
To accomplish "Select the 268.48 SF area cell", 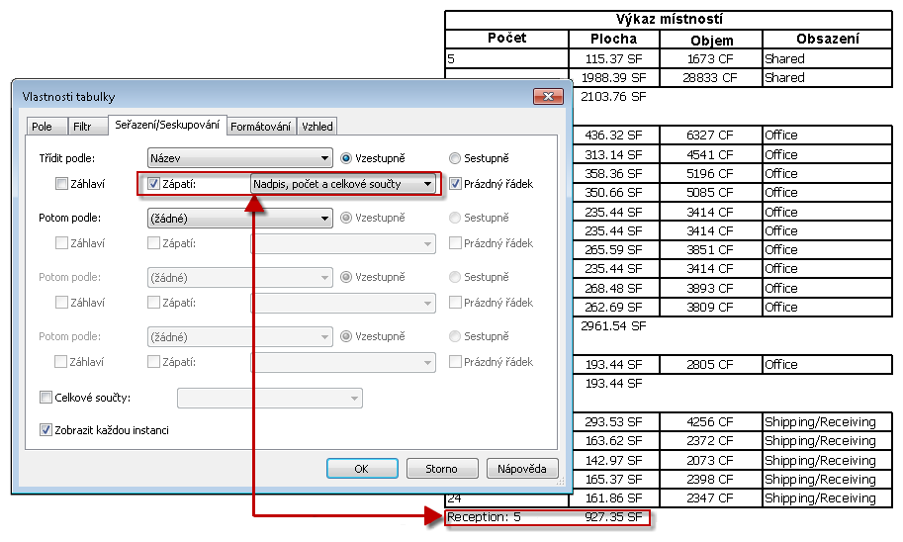I will [x=614, y=288].
